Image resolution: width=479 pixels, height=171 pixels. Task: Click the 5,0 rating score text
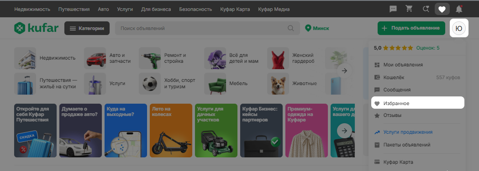pos(378,48)
